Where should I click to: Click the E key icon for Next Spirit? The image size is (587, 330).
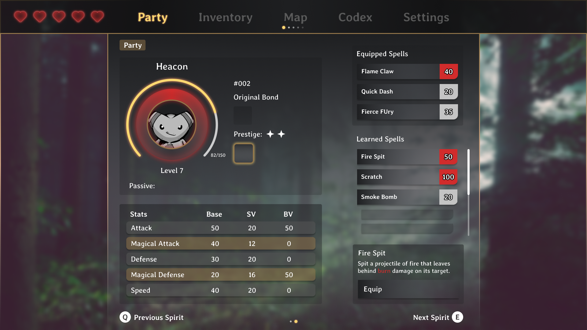(x=457, y=317)
